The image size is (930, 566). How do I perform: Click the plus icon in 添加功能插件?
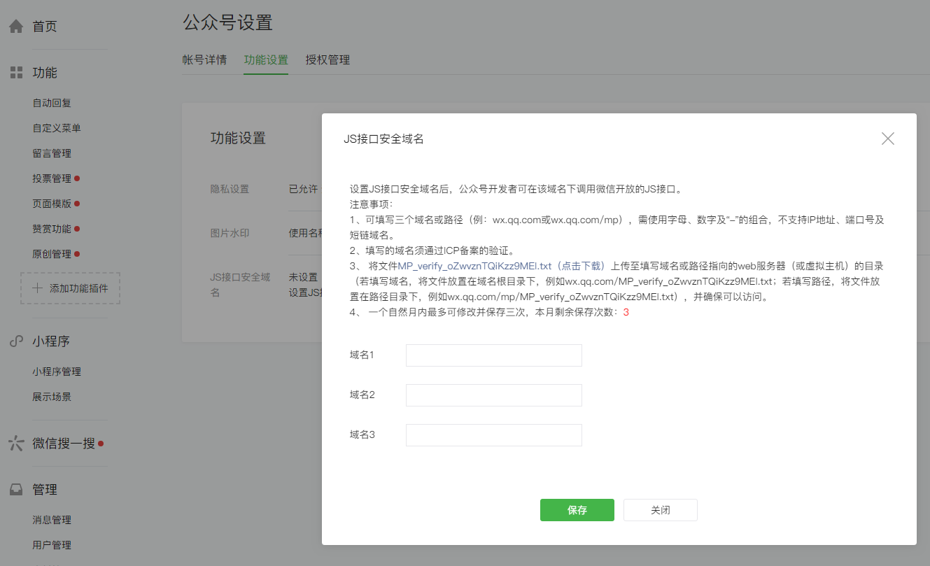point(38,288)
